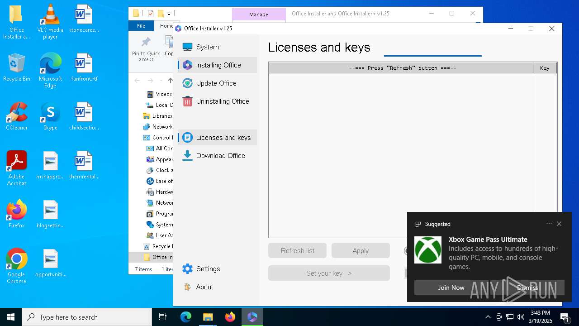This screenshot has width=579, height=326.
Task: Open the Windows Start menu
Action: pyautogui.click(x=11, y=317)
